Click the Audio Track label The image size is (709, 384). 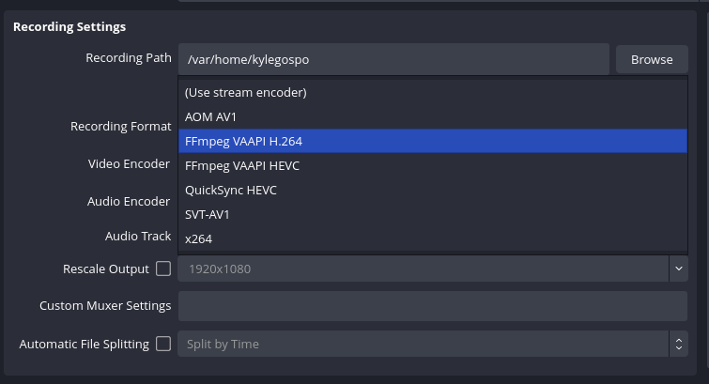click(137, 237)
